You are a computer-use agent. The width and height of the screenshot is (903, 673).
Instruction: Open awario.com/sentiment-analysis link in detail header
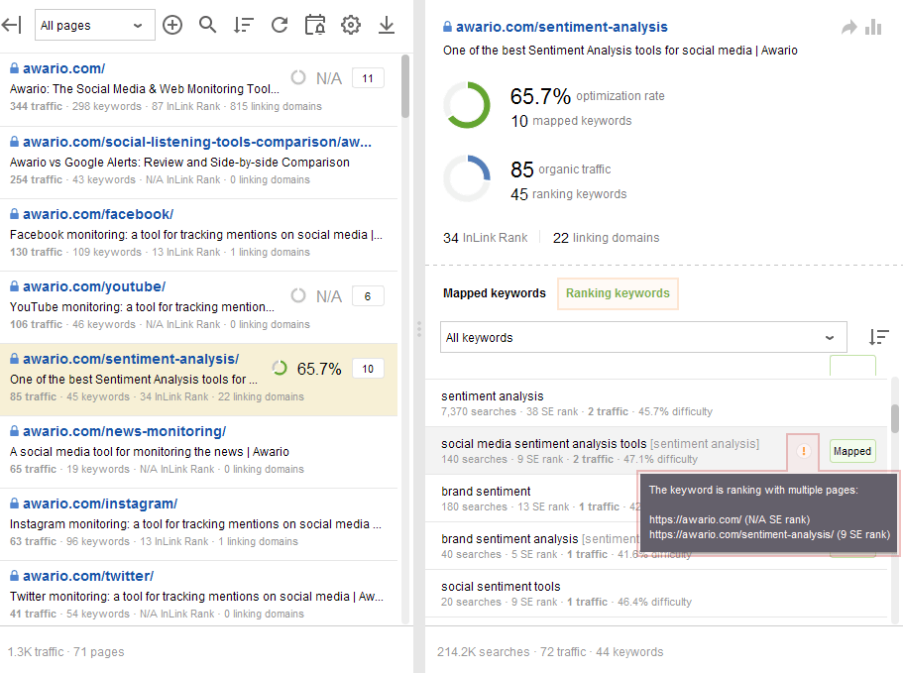(561, 27)
